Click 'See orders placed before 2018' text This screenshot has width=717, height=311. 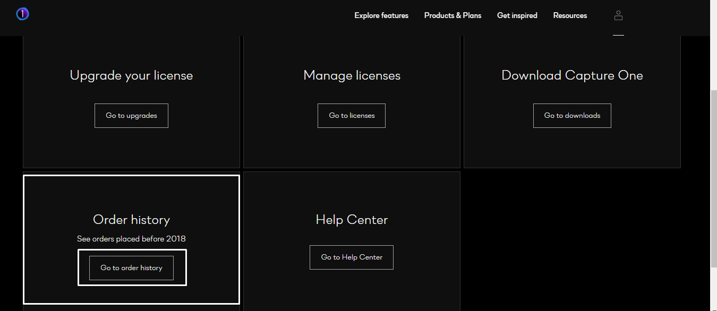tap(131, 239)
